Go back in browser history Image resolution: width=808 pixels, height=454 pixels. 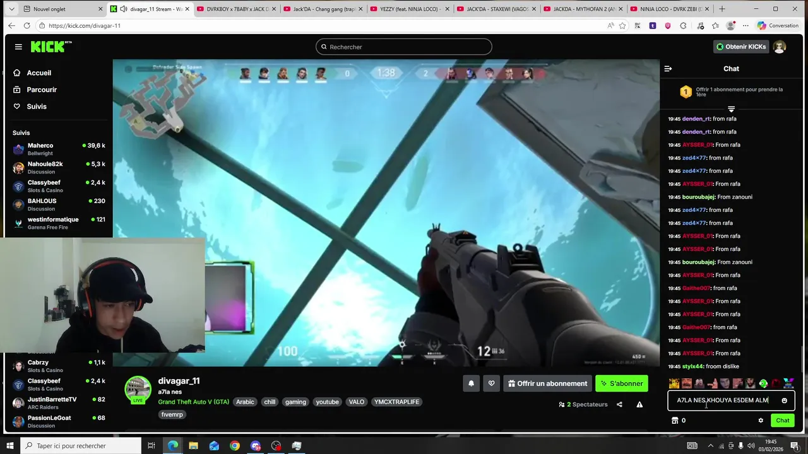[x=11, y=26]
